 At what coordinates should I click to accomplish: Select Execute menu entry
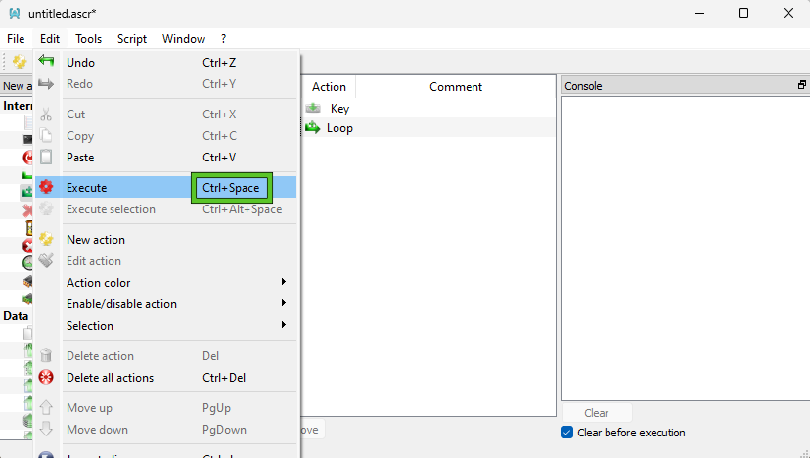click(x=166, y=187)
